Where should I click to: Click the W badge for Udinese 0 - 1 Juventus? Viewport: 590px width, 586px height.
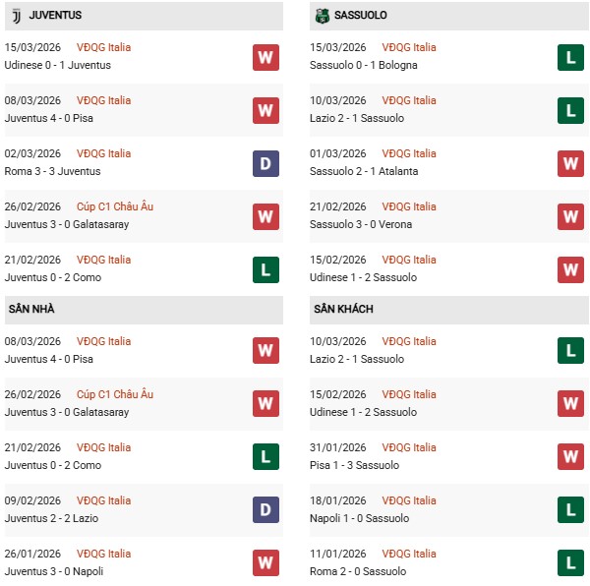pyautogui.click(x=265, y=57)
